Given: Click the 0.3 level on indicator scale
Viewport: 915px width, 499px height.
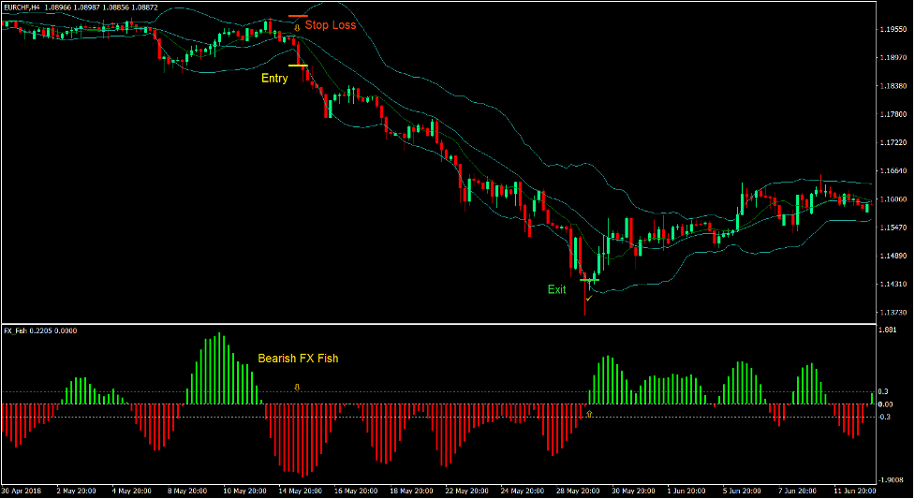Looking at the screenshot, I should (885, 392).
